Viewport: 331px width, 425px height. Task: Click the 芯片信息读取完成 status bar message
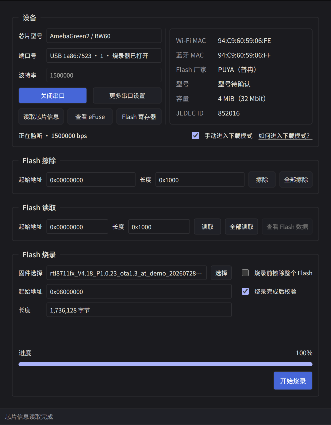tap(29, 417)
